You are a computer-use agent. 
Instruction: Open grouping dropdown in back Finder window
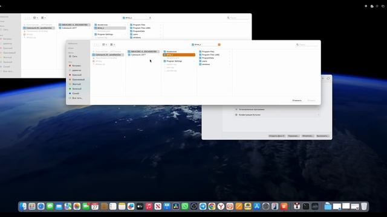(44, 17)
